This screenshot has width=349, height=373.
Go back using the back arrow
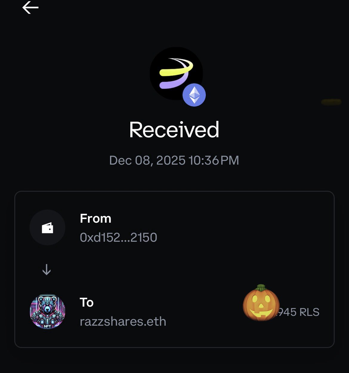point(30,7)
